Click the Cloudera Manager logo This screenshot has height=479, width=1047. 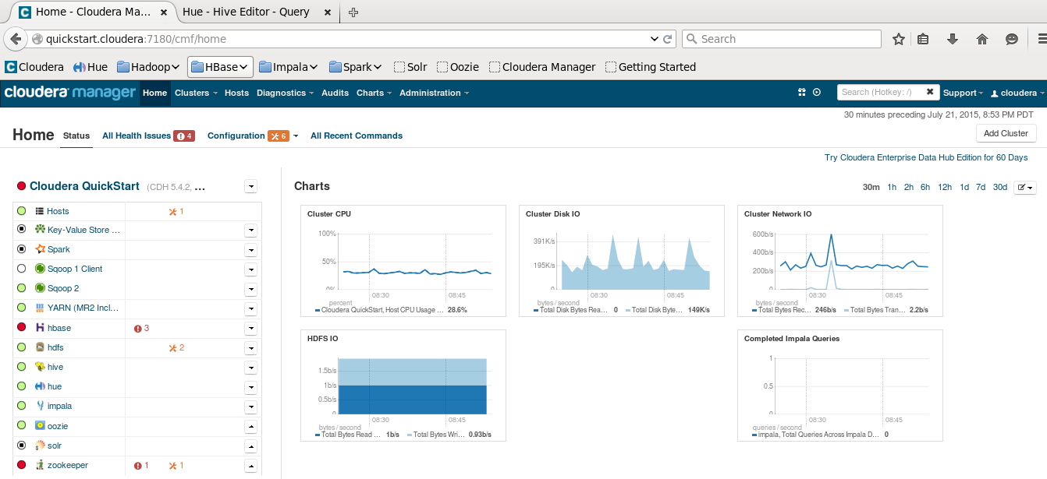(70, 93)
